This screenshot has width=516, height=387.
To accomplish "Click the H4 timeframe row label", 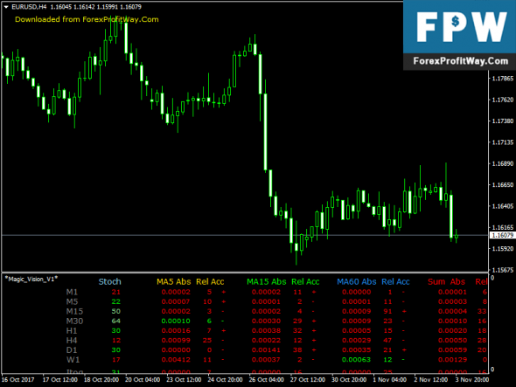I will [72, 341].
